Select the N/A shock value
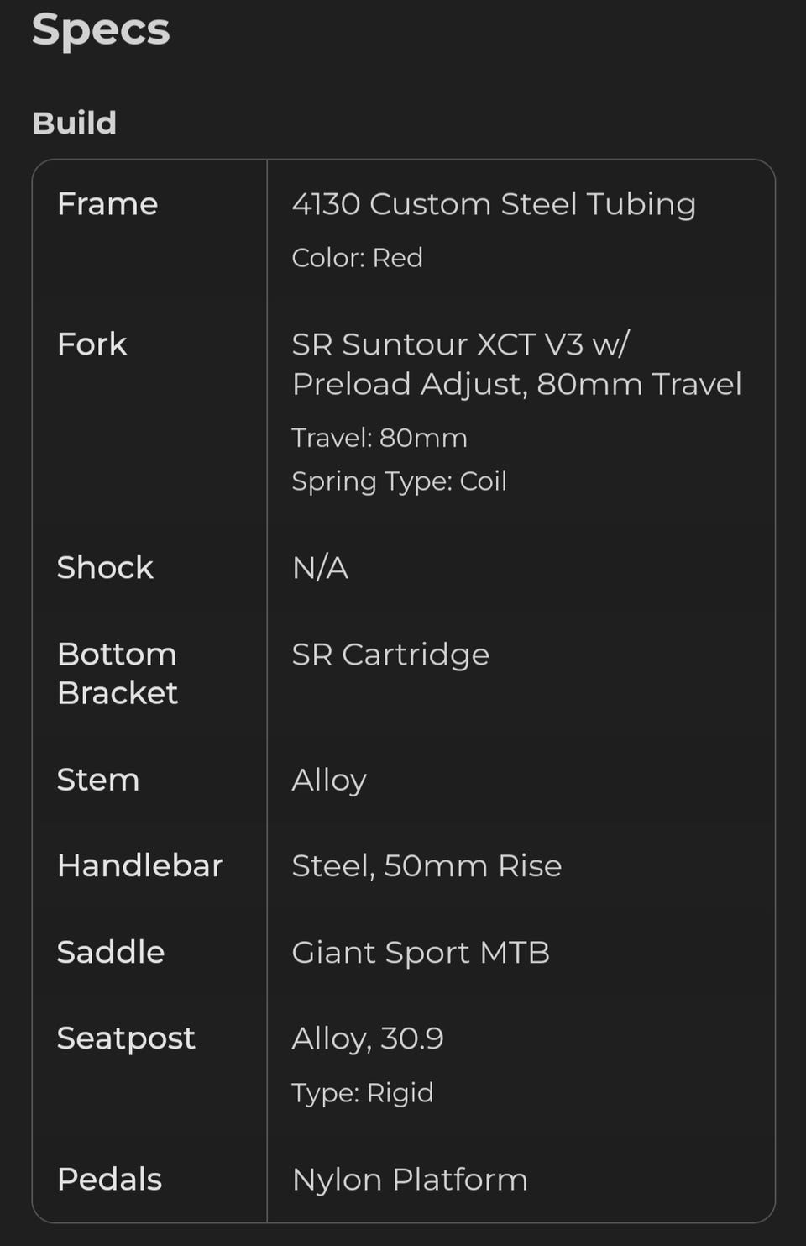The width and height of the screenshot is (806, 1246). tap(320, 568)
